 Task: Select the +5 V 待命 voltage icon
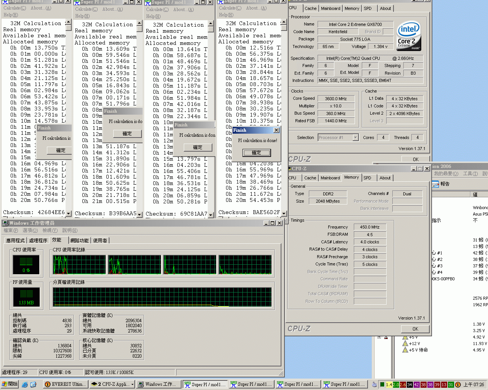click(405, 350)
